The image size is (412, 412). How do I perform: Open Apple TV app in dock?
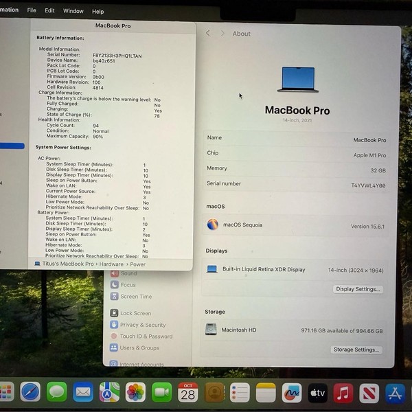tap(317, 393)
